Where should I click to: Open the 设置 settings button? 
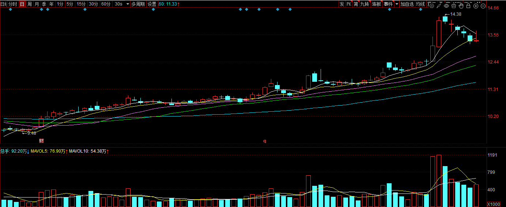point(152,4)
